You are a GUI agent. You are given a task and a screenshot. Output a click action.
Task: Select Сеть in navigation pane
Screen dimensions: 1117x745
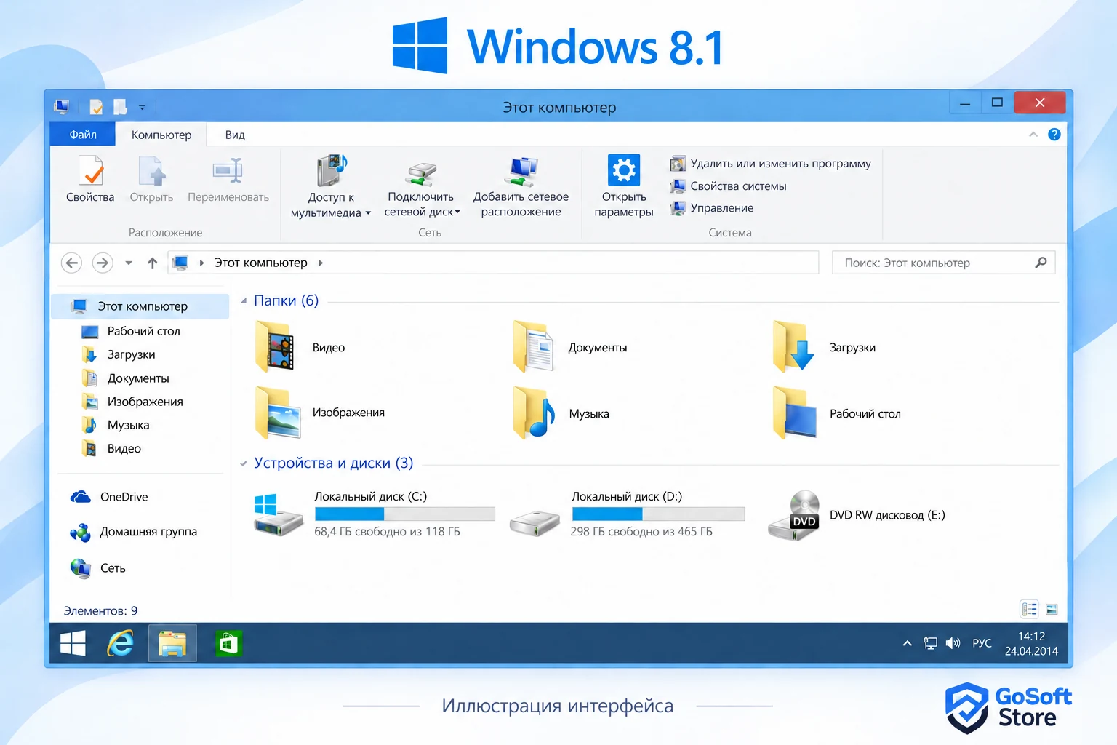coord(98,568)
